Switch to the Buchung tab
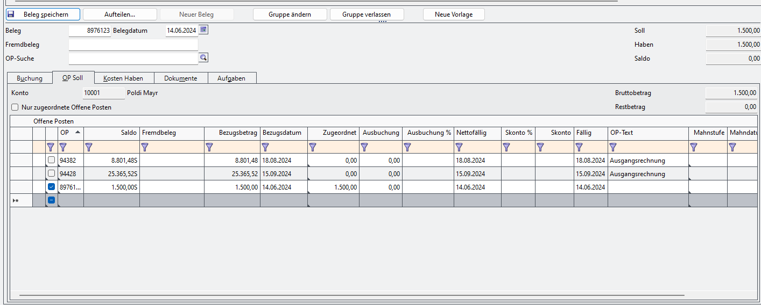This screenshot has width=761, height=305. [x=30, y=78]
